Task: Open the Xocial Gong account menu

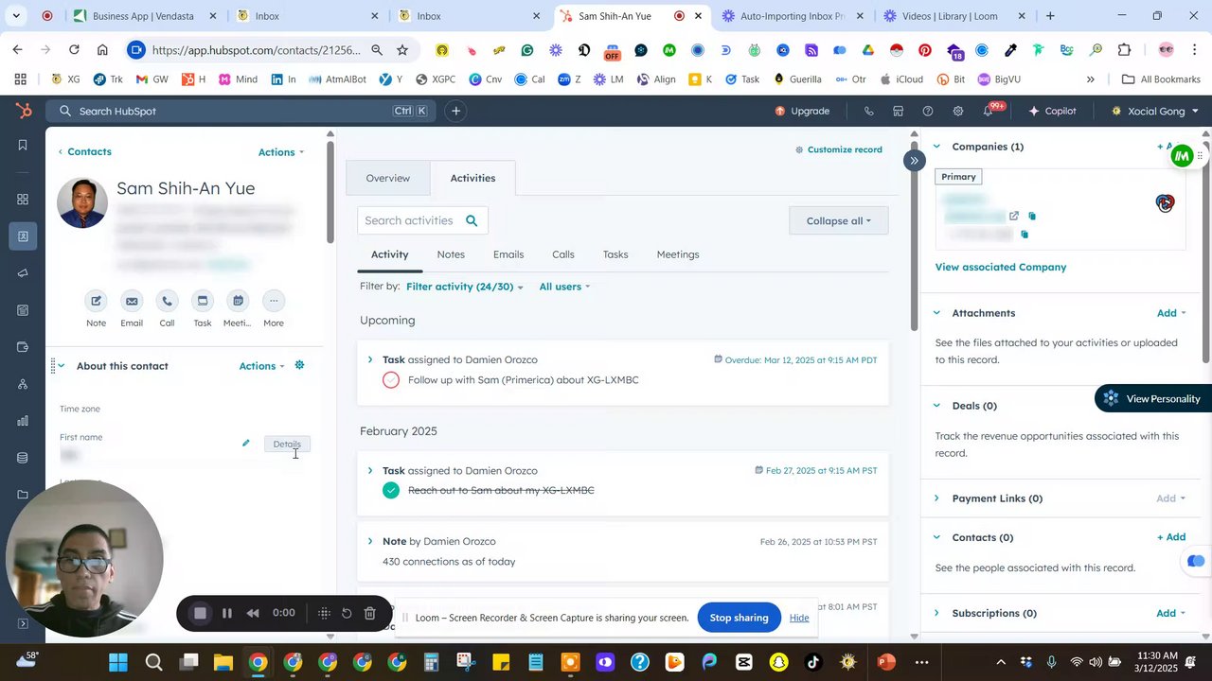Action: (1155, 111)
